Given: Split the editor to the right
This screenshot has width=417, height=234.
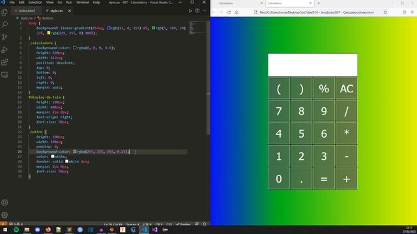Looking at the screenshot, I should click(197, 11).
